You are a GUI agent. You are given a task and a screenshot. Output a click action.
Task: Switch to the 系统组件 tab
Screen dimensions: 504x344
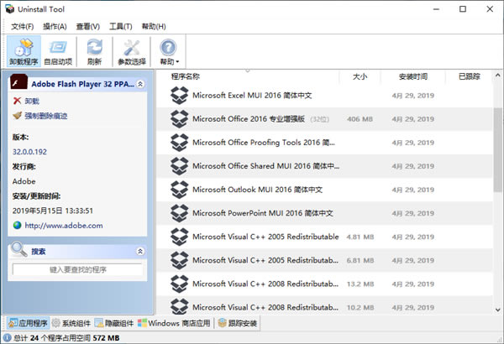pos(71,323)
